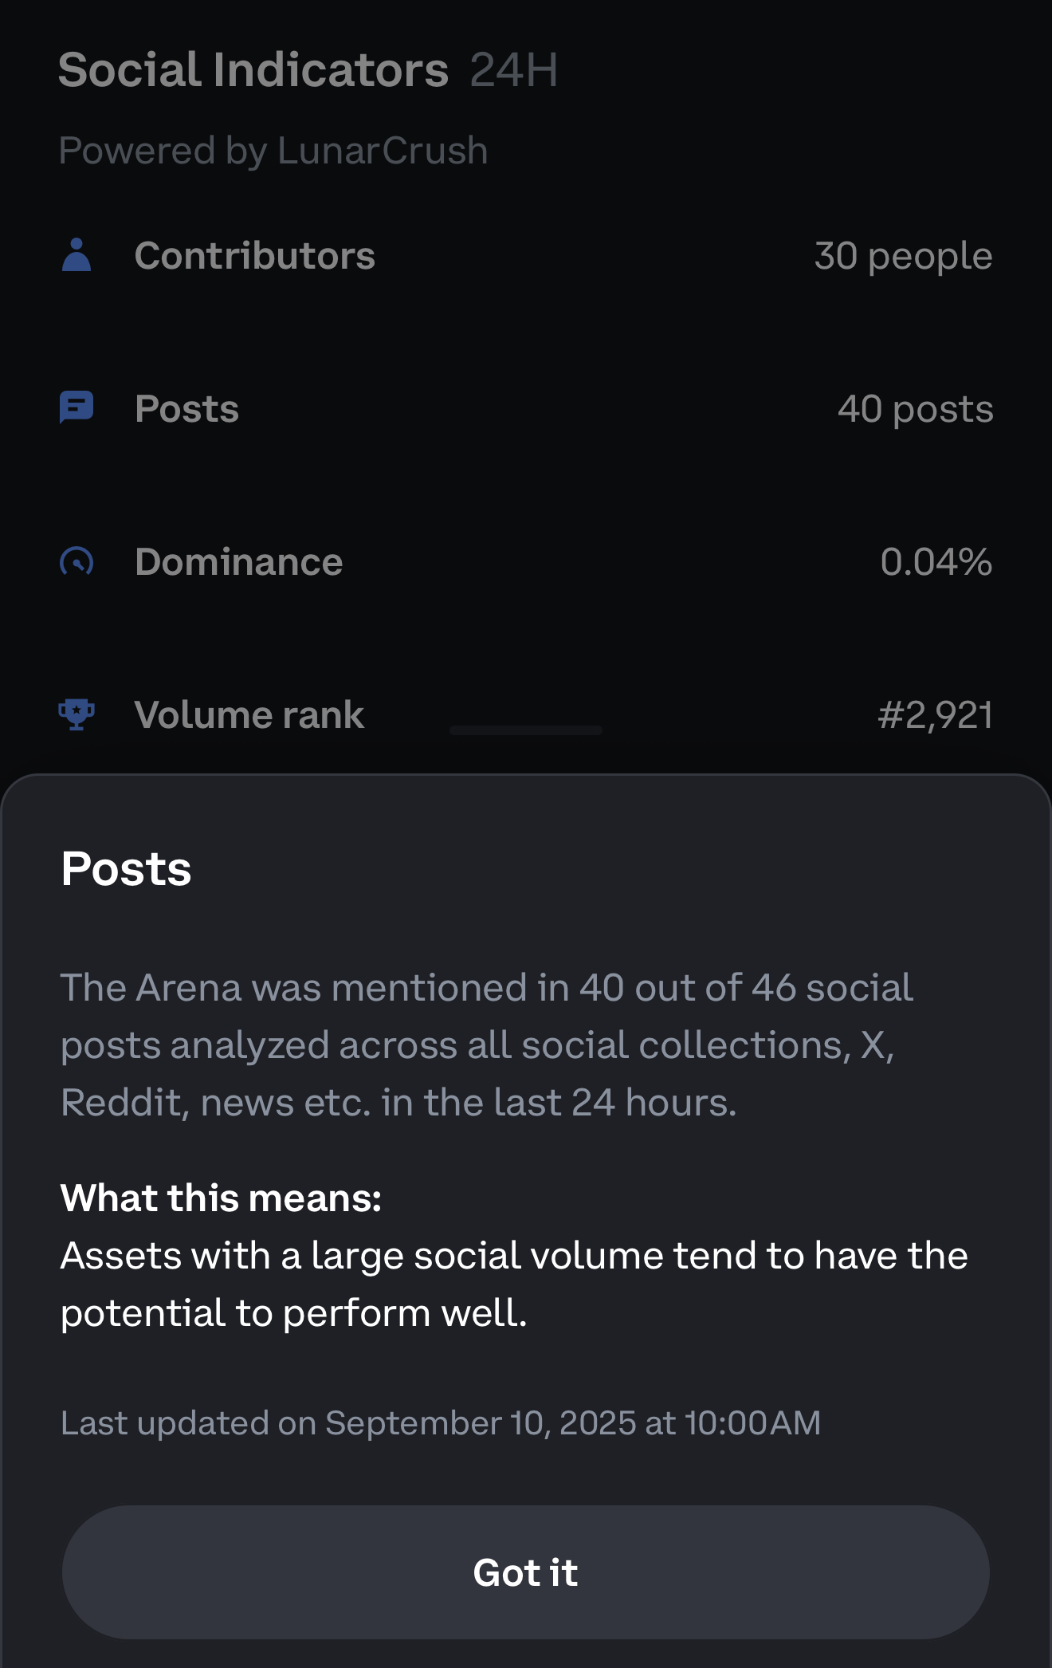Tap the 24H timeframe label
The height and width of the screenshot is (1668, 1052).
513,70
